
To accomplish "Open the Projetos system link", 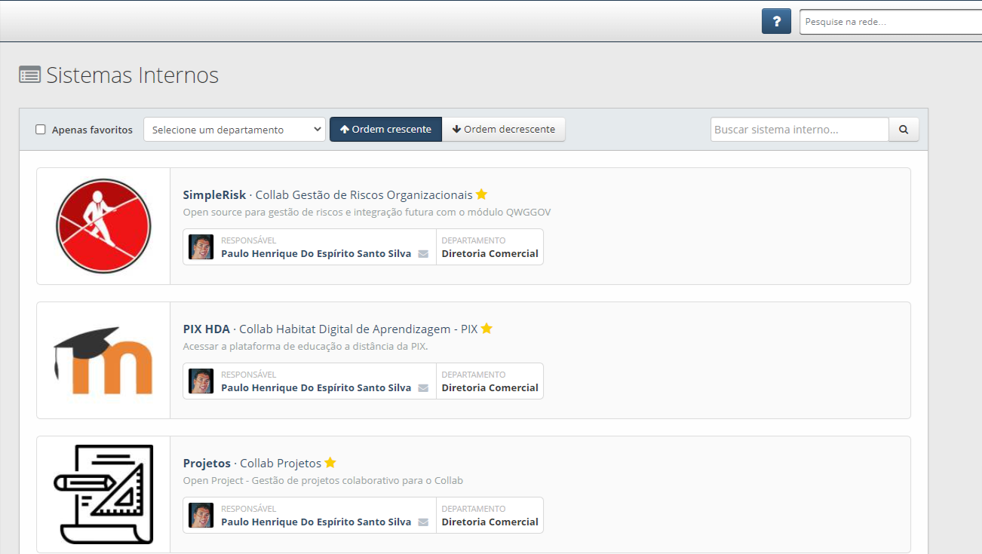I will click(x=207, y=463).
